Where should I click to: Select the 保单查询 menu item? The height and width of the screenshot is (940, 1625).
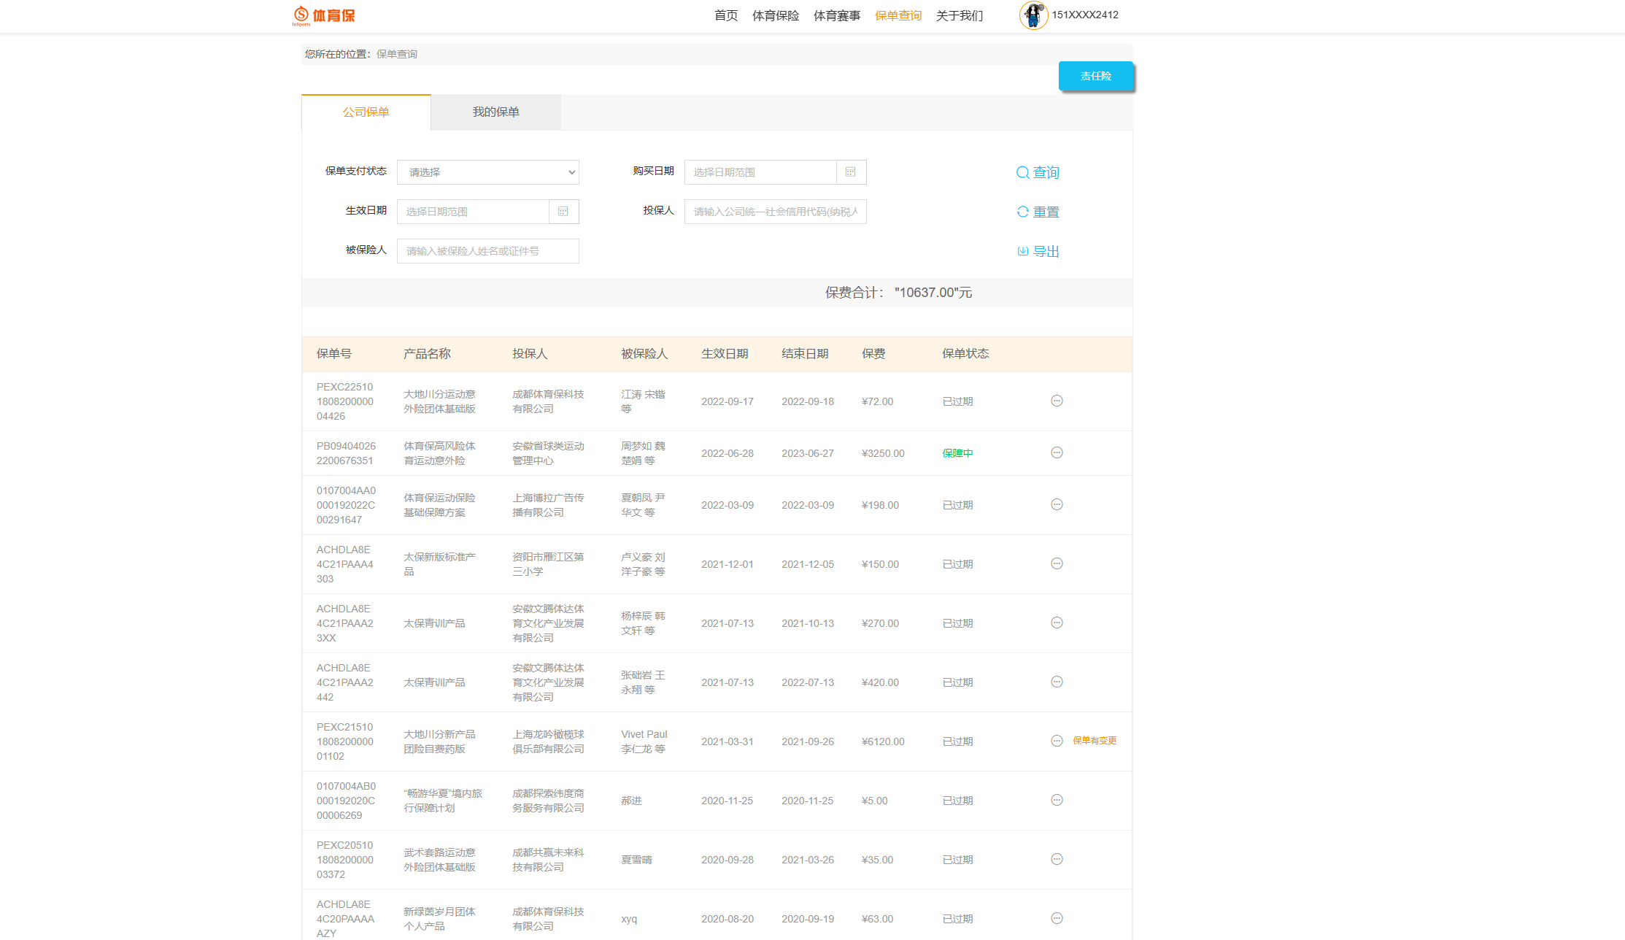click(x=898, y=15)
